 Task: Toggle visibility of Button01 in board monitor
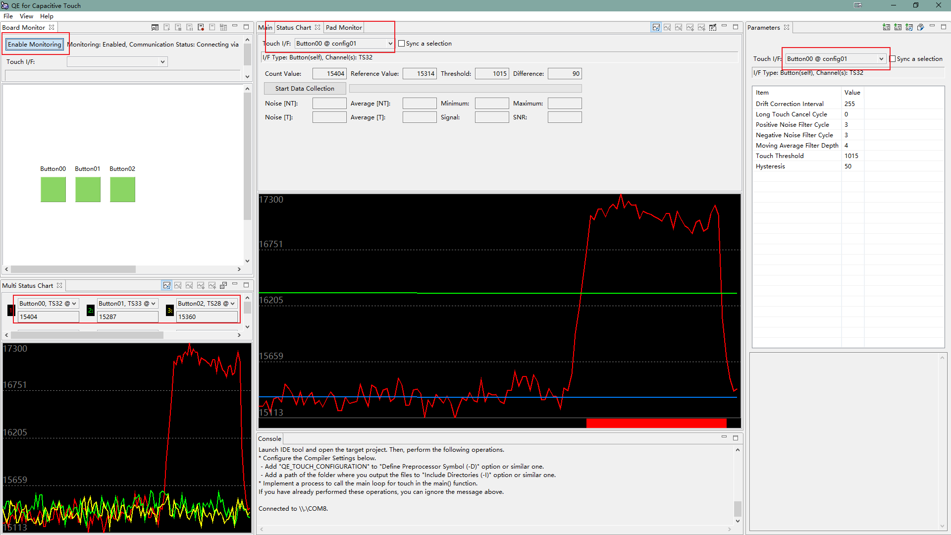[88, 189]
